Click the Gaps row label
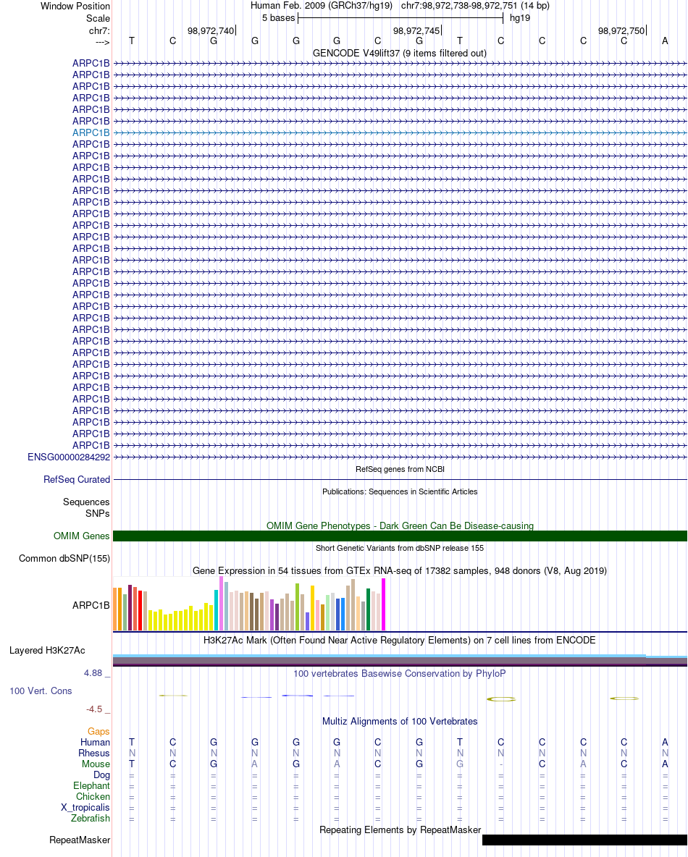The width and height of the screenshot is (688, 857). (x=98, y=731)
